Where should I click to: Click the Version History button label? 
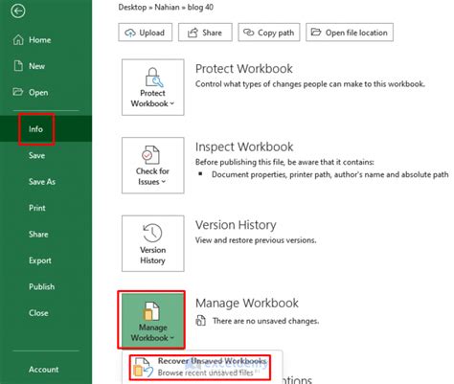tap(152, 255)
